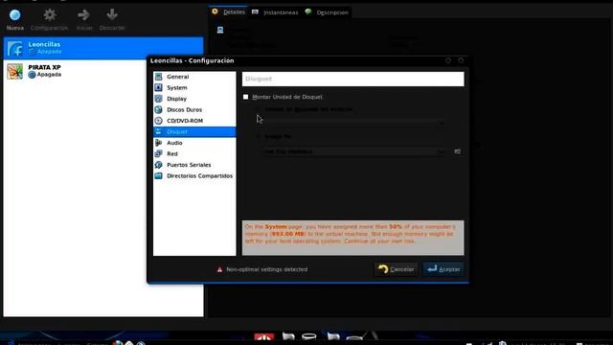This screenshot has height=345, width=613.
Task: Enable the Montar Unidad de Disquet checkbox
Action: [x=245, y=97]
